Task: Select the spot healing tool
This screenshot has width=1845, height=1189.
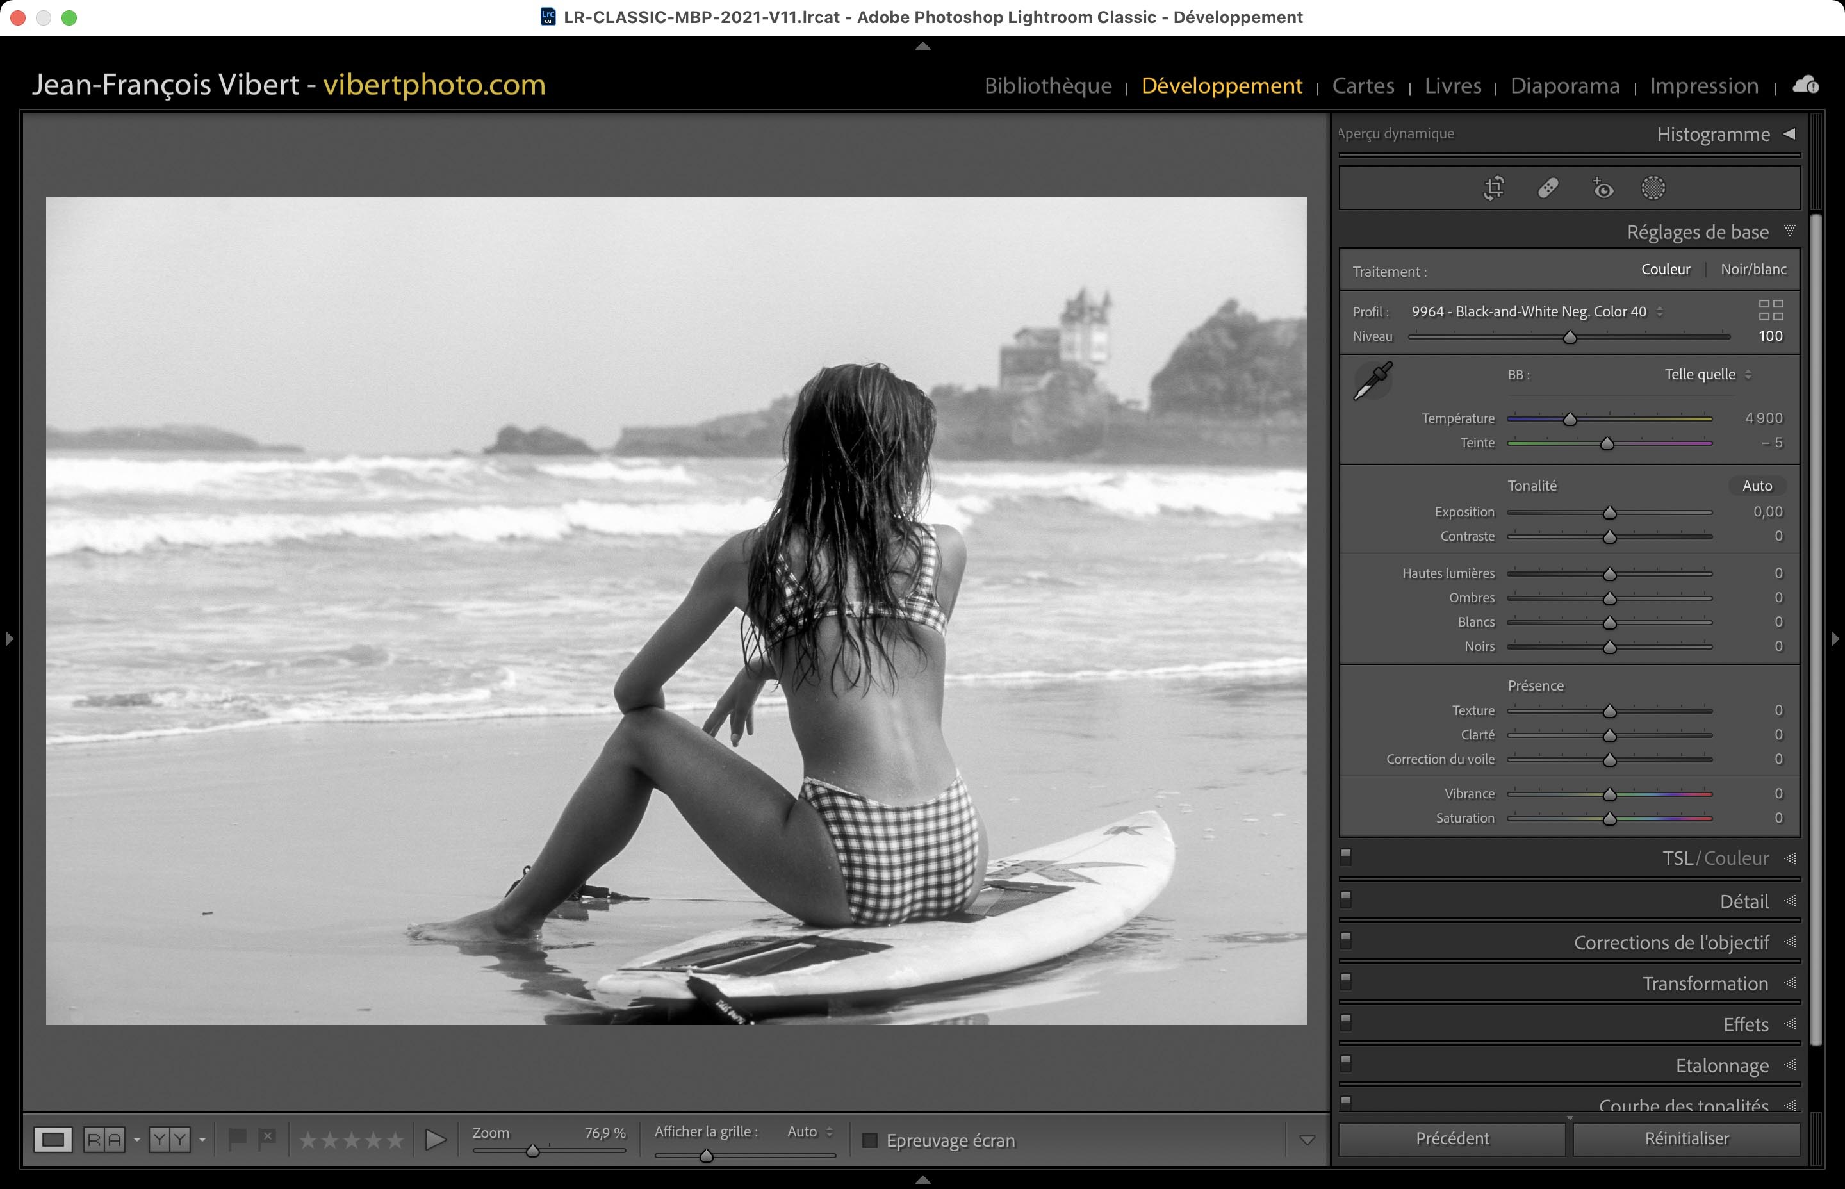Action: (1548, 188)
